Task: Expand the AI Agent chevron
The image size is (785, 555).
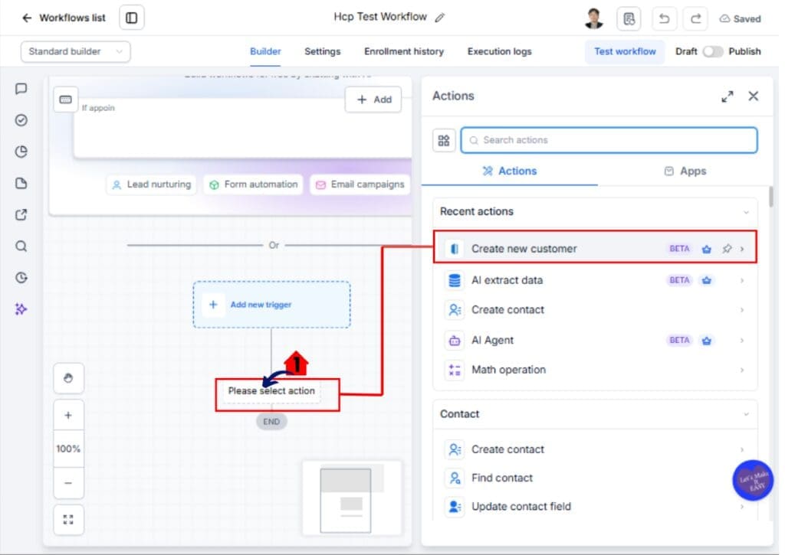Action: coord(742,341)
